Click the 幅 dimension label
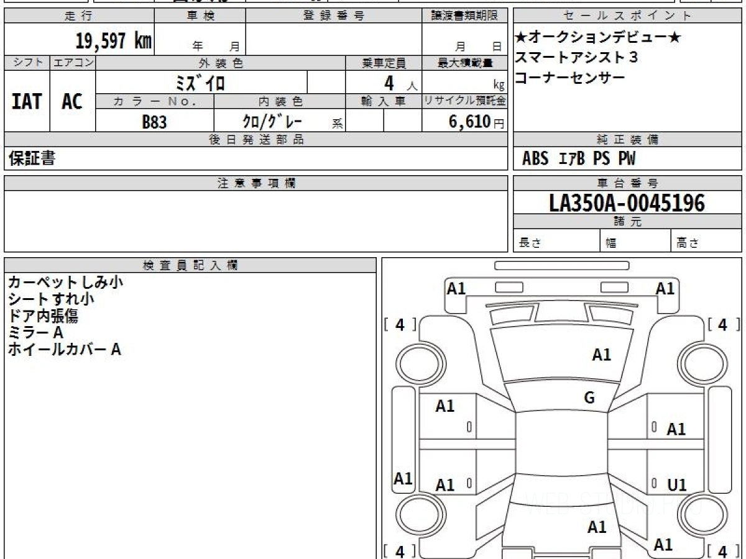Viewport: 746px width, 559px height. 611,243
